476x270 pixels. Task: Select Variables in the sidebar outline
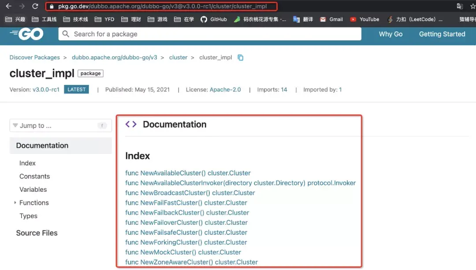point(33,190)
